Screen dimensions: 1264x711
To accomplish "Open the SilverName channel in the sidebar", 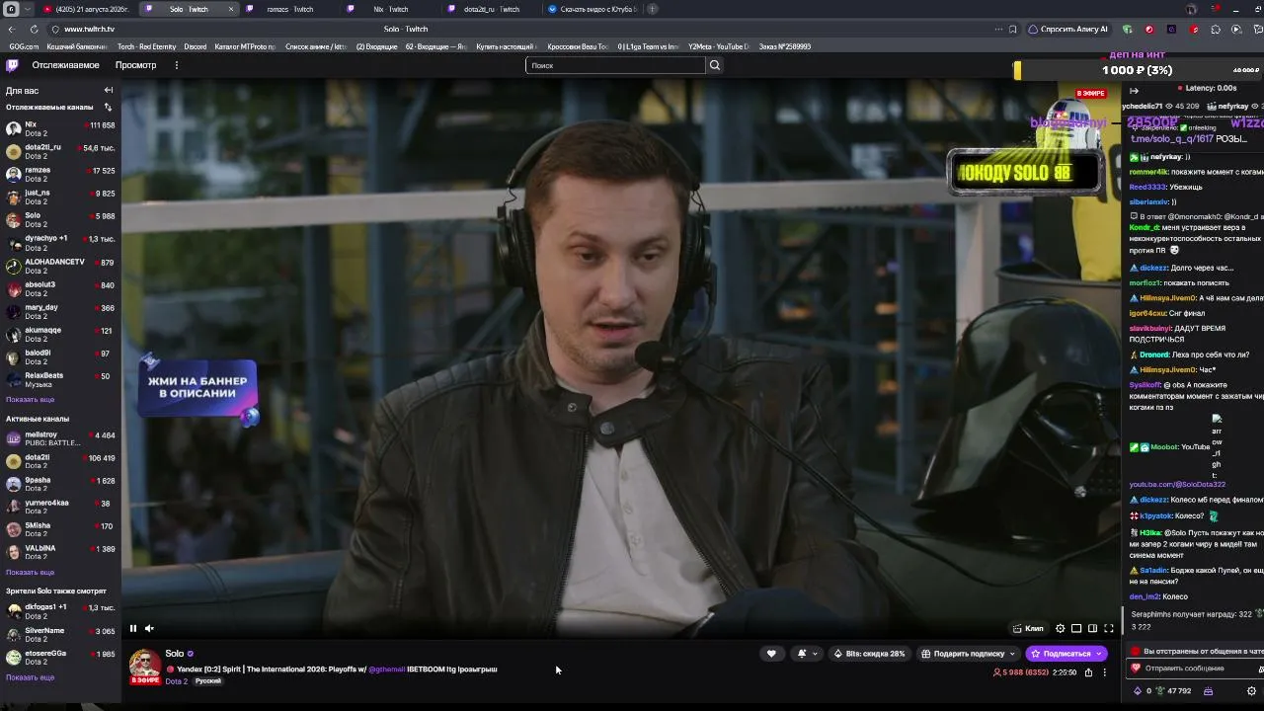I will 60,634.
